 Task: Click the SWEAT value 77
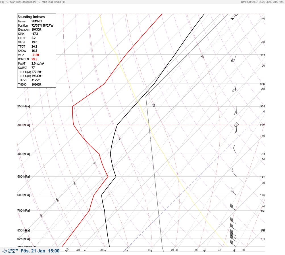point(33,68)
